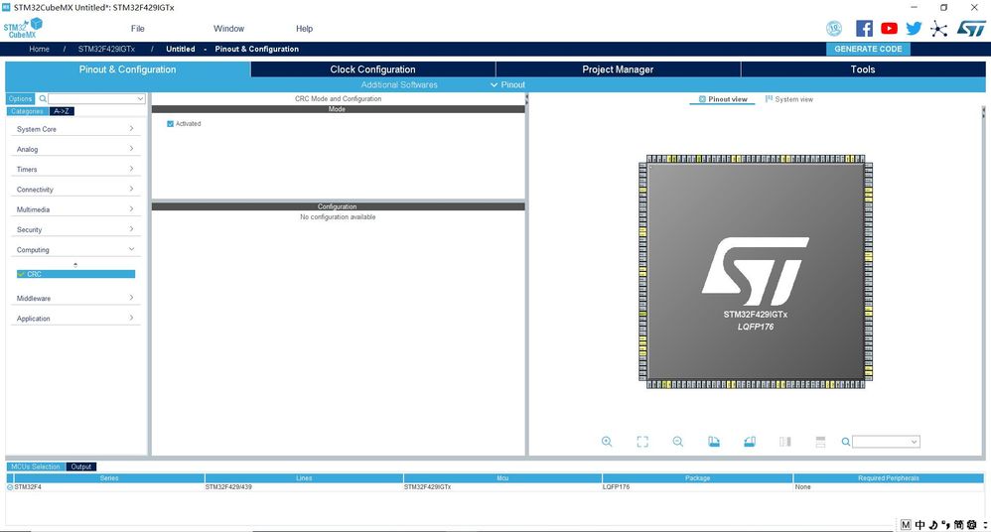
Task: Click the STM32F429IGTx chip graphic
Action: (x=756, y=272)
